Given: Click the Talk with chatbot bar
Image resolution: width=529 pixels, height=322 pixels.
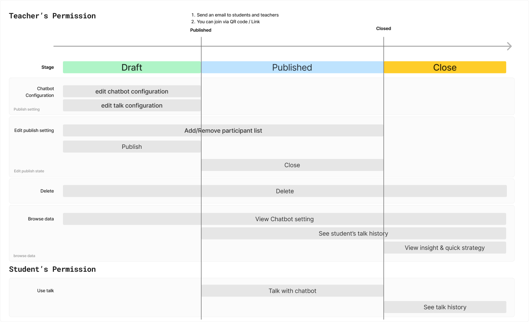Looking at the screenshot, I should click(x=292, y=291).
